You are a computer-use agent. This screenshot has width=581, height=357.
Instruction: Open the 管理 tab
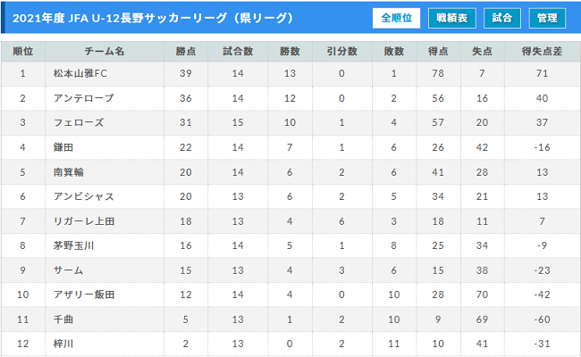(x=547, y=18)
